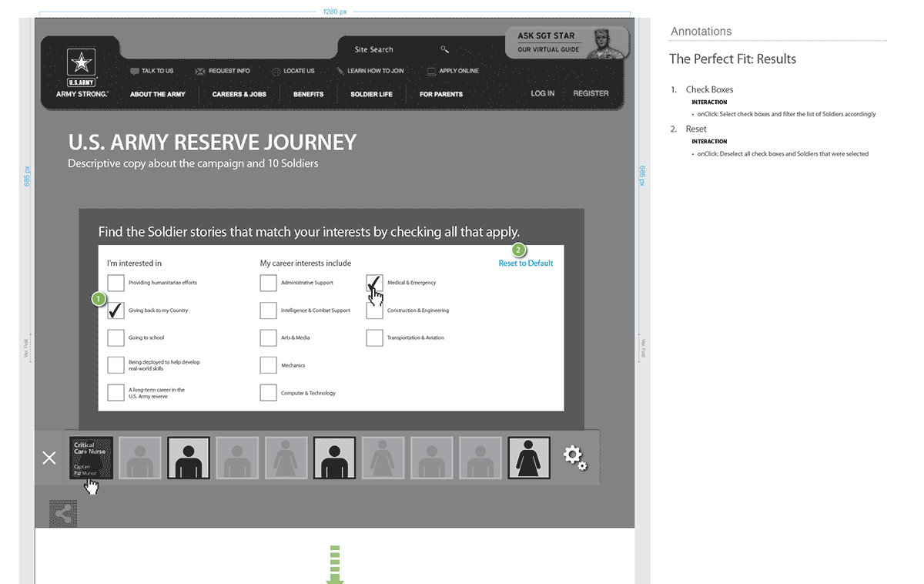Click the site search magnifier icon
This screenshot has height=584, width=924.
click(x=444, y=49)
